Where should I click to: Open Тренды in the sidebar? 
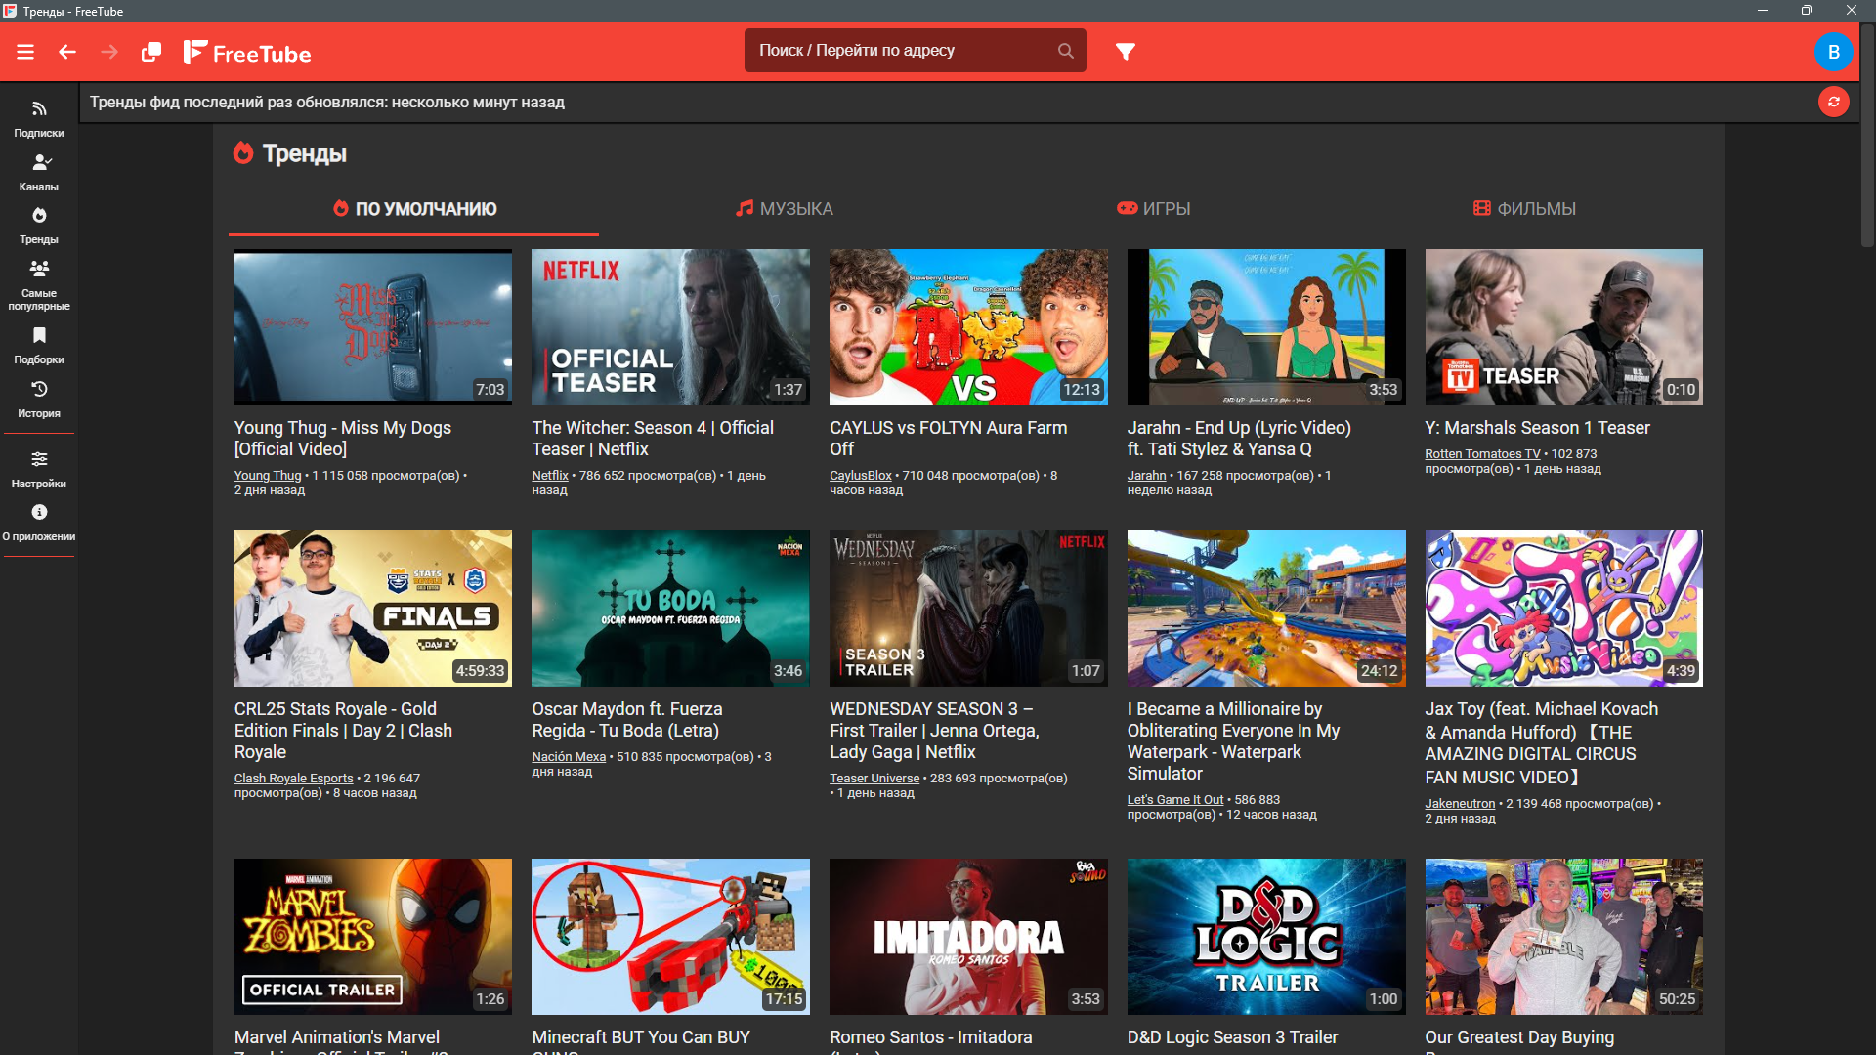(39, 226)
